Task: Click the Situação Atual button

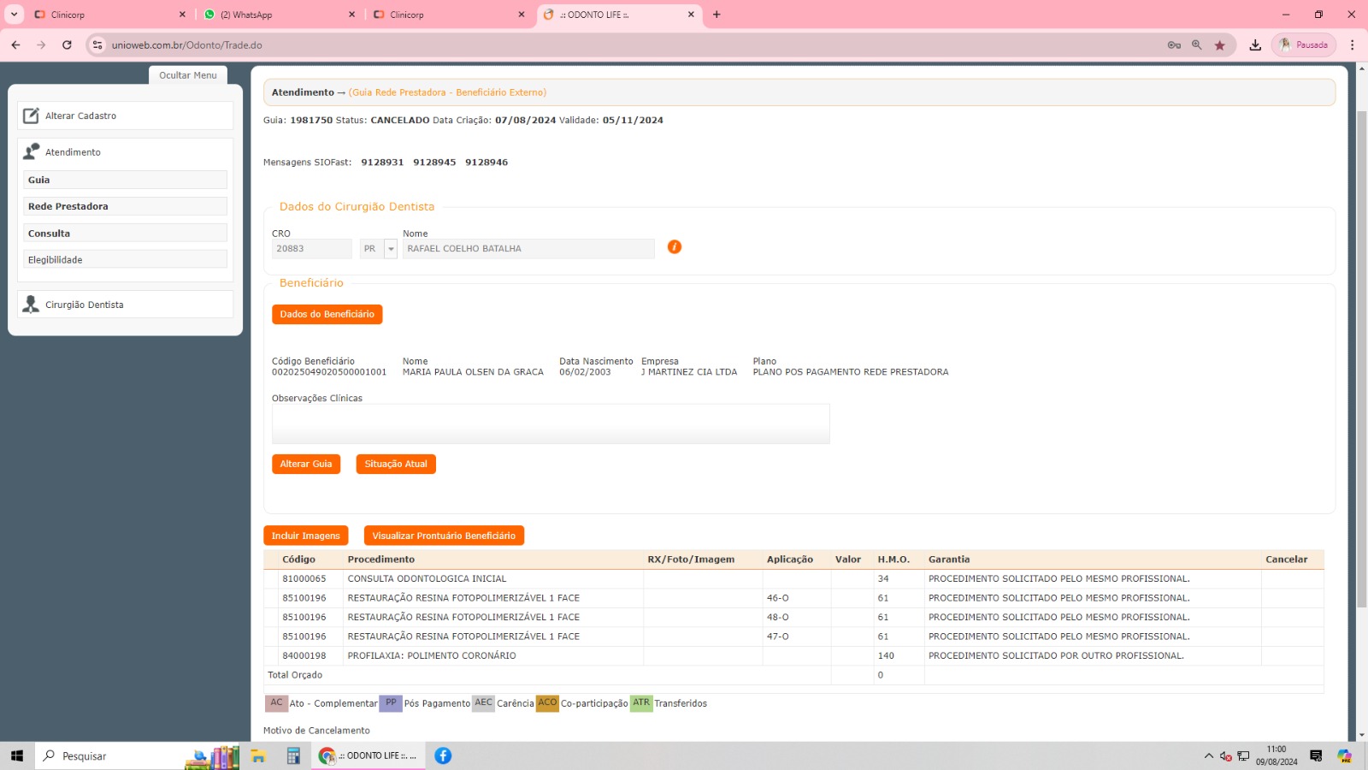Action: (x=396, y=464)
